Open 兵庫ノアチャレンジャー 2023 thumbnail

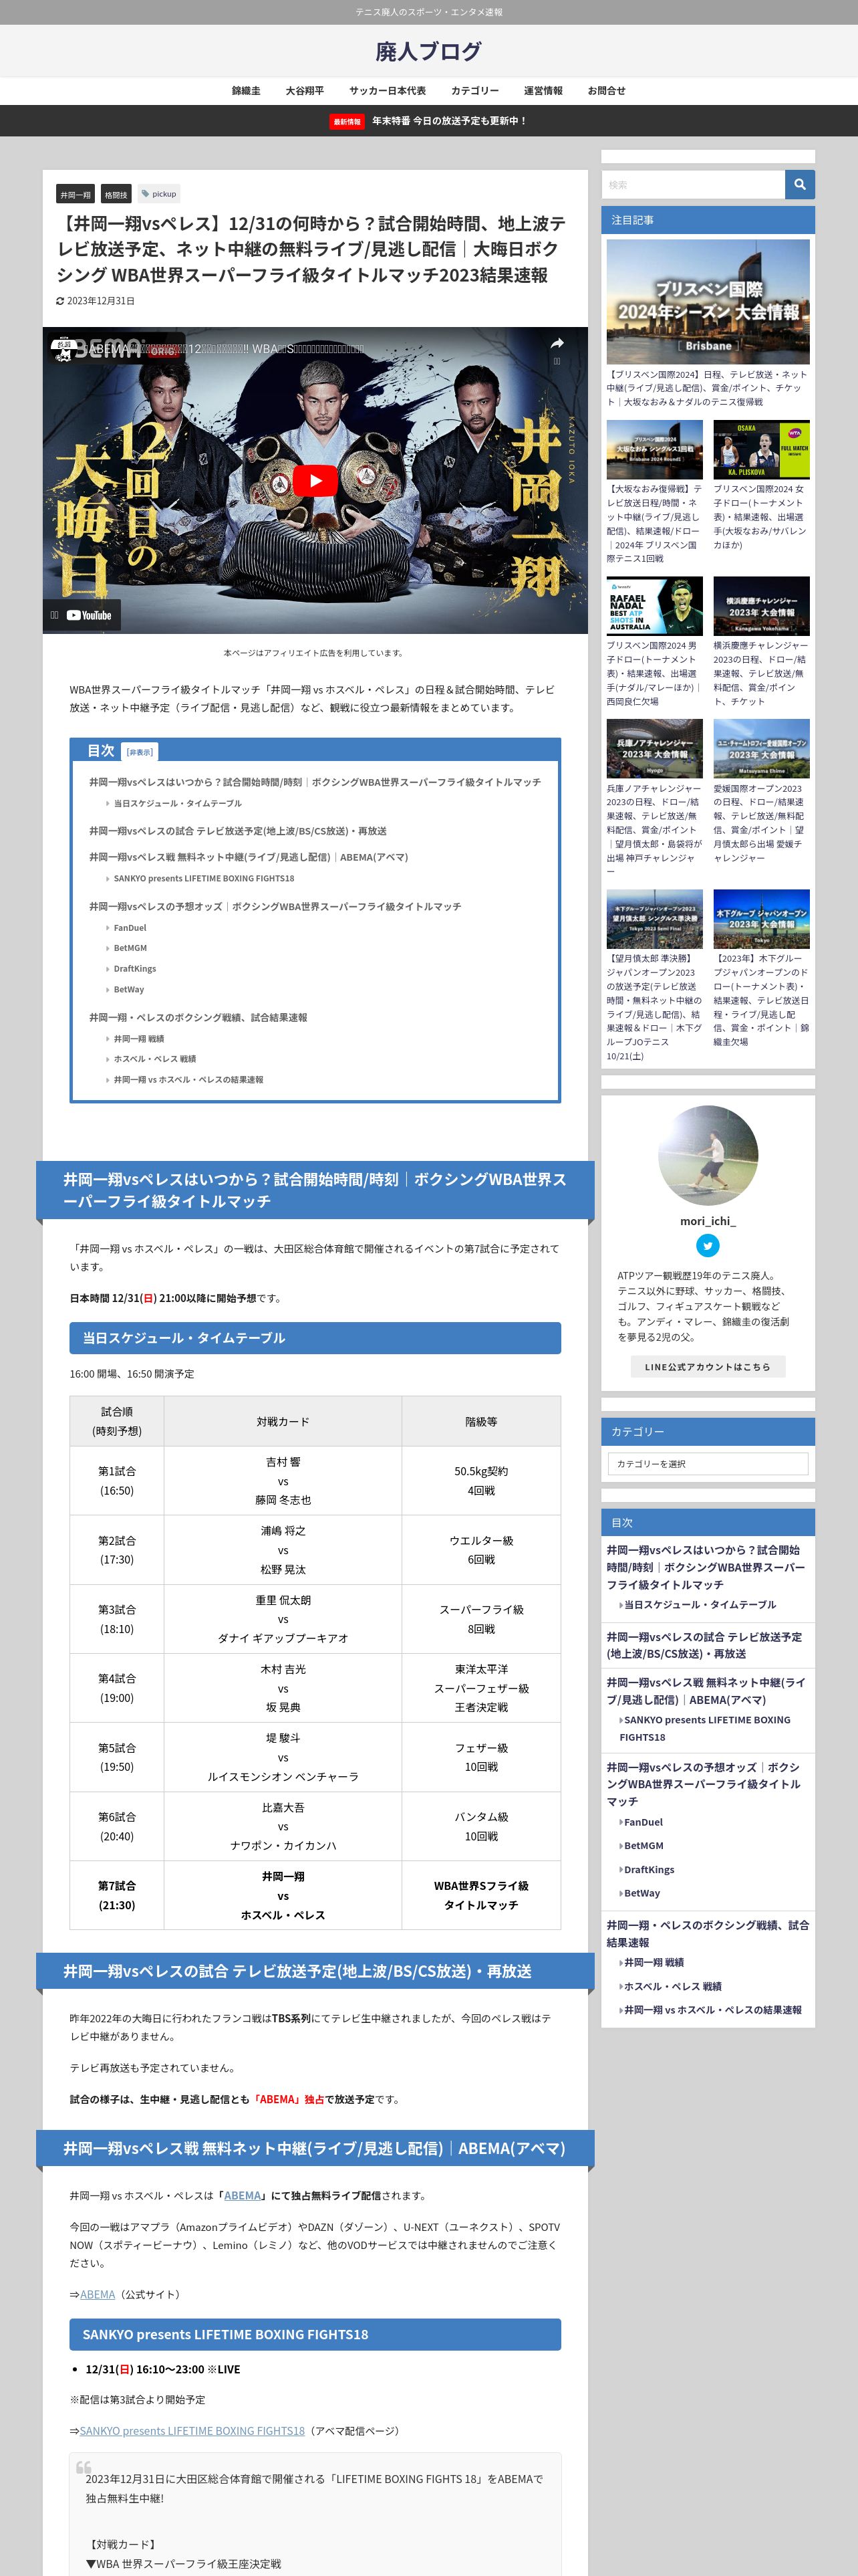tap(654, 748)
